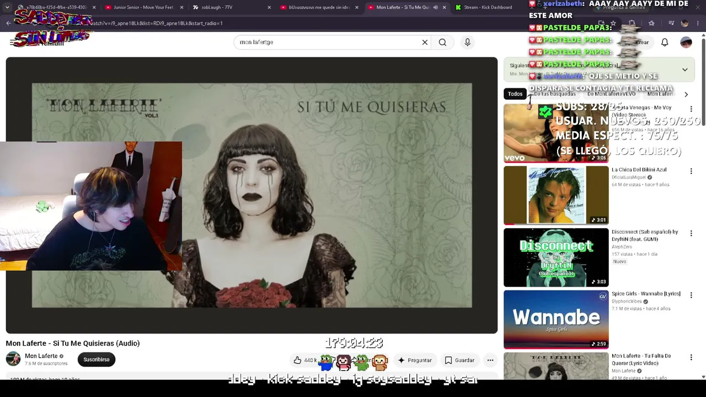The image size is (706, 397).
Task: Click the Preguntar button
Action: tap(415, 360)
